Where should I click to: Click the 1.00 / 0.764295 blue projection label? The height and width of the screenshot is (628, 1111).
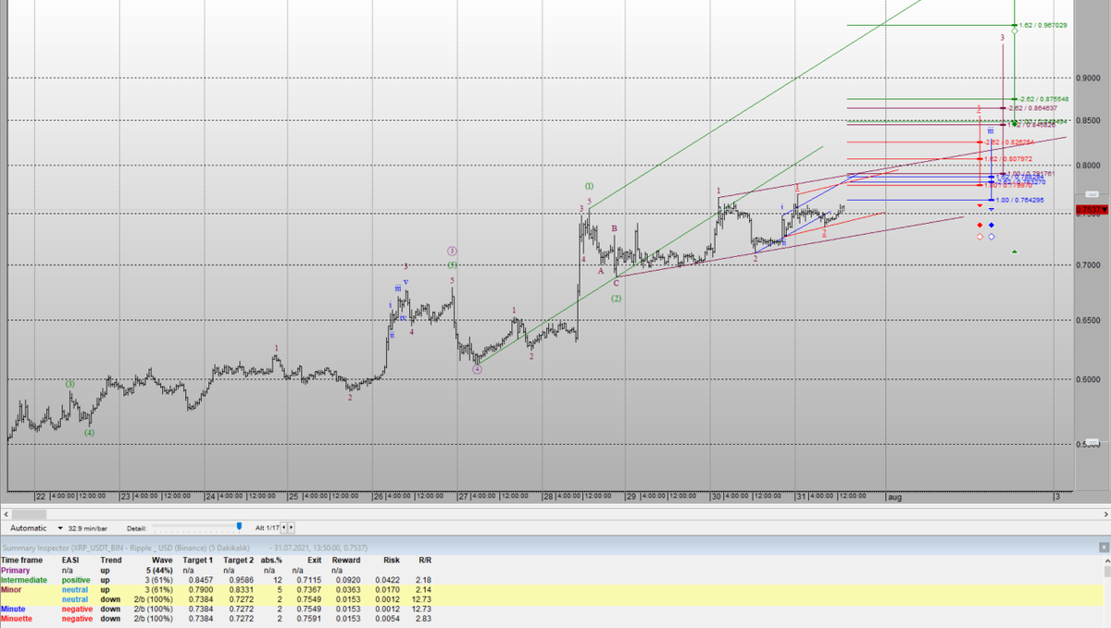1019,200
